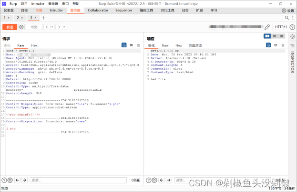Screen dimensions: 297x192
Task: Toggle response non-printable chars \n icon
Action: (276, 45)
